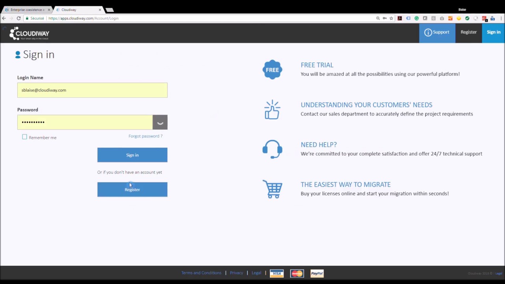Open Terms and Conditions in footer
505x284 pixels.
pyautogui.click(x=201, y=273)
